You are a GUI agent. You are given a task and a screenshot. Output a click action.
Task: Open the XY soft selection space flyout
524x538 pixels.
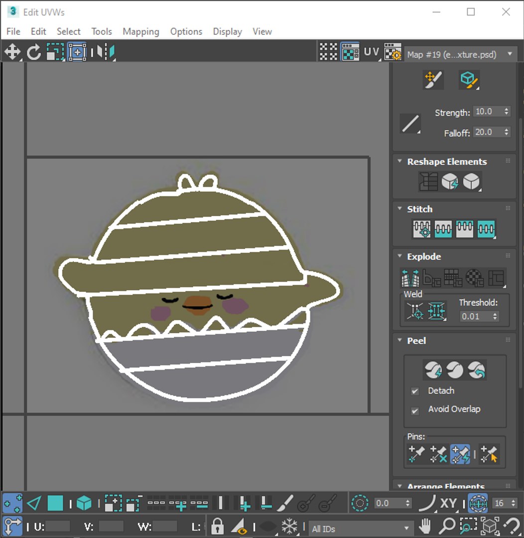pyautogui.click(x=448, y=503)
